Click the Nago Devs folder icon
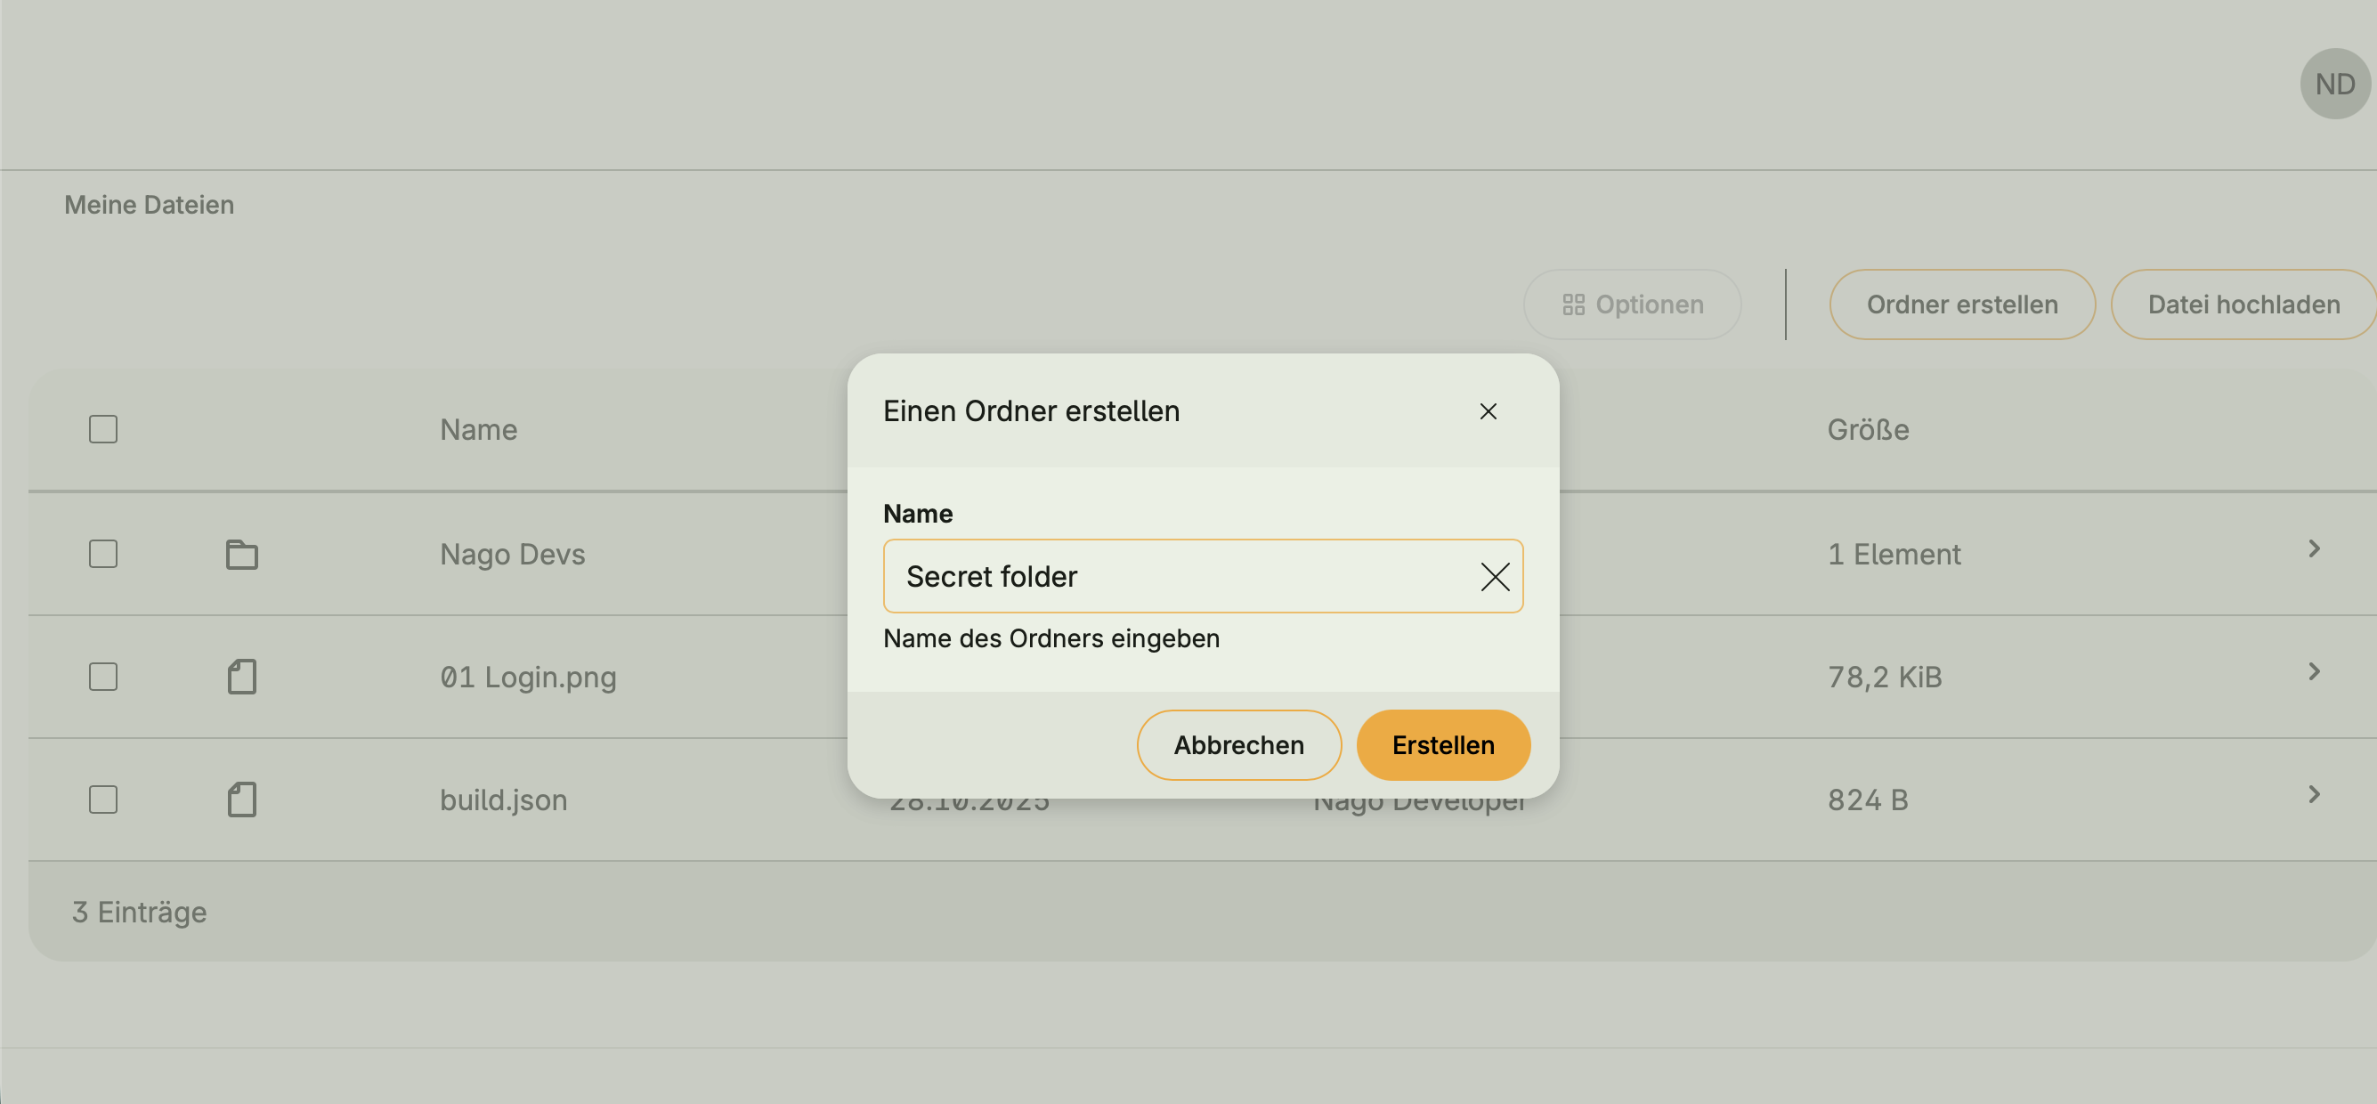 tap(242, 554)
